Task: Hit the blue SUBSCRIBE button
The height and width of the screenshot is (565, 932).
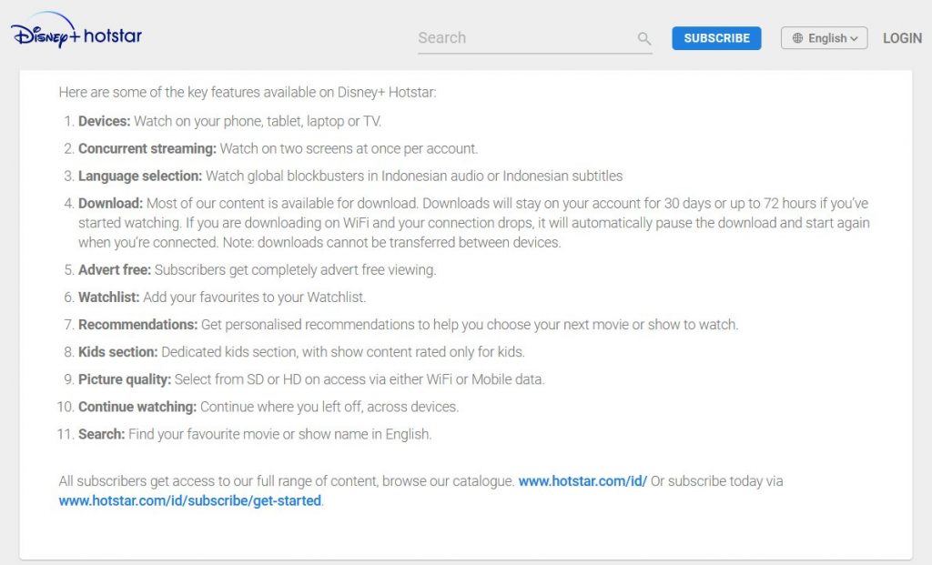Action: (x=716, y=38)
